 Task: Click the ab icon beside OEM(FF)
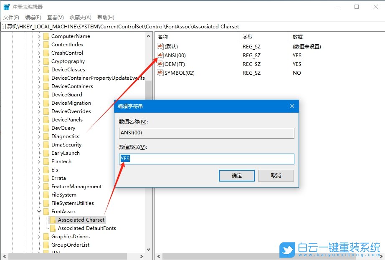click(x=160, y=64)
